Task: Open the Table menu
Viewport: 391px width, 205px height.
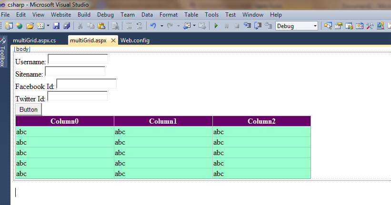Action: tap(191, 15)
